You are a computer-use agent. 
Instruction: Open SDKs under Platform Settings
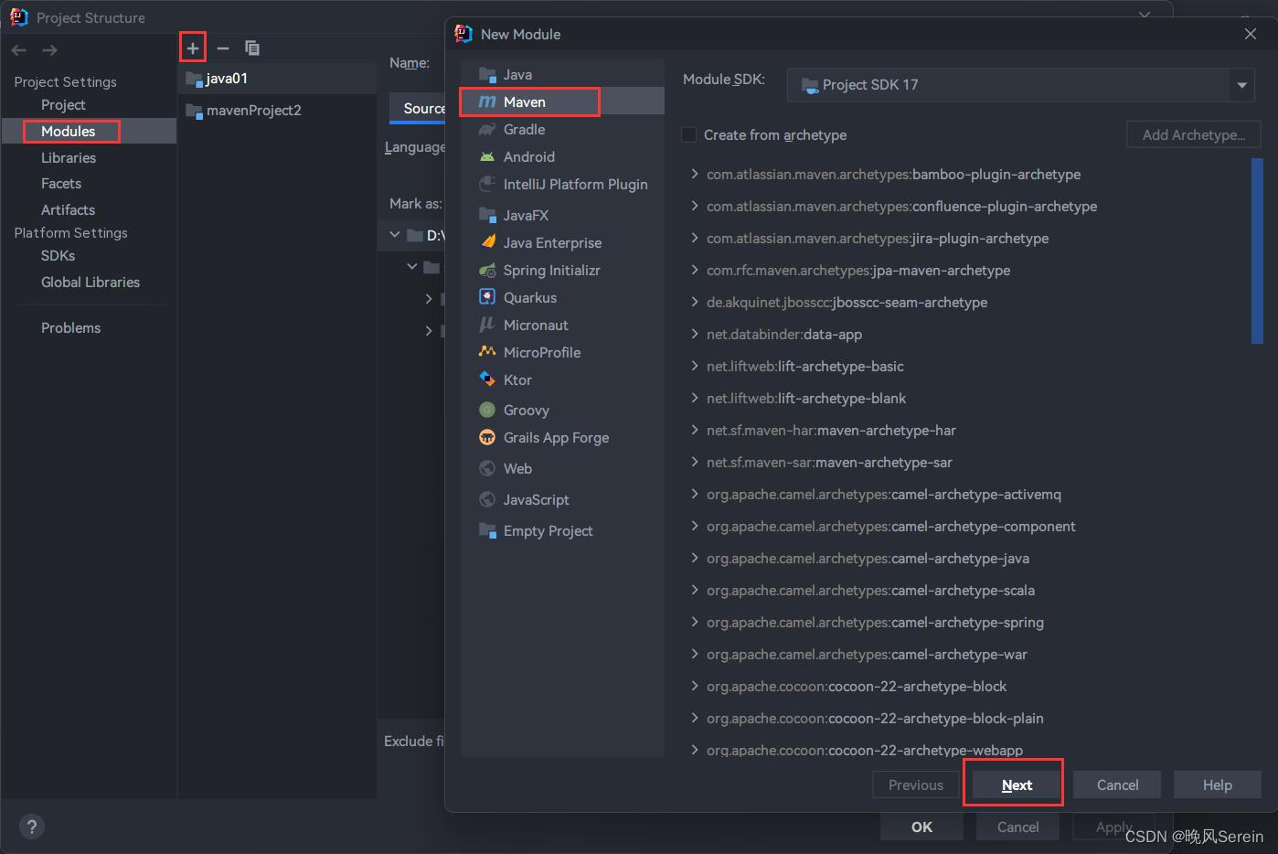point(58,256)
